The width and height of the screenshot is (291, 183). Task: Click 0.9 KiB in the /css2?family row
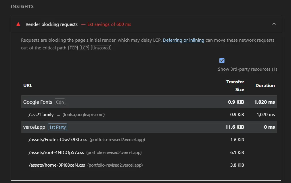click(237, 115)
